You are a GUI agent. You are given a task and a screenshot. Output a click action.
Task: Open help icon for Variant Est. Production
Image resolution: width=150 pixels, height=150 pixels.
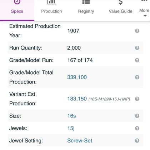click(x=137, y=99)
